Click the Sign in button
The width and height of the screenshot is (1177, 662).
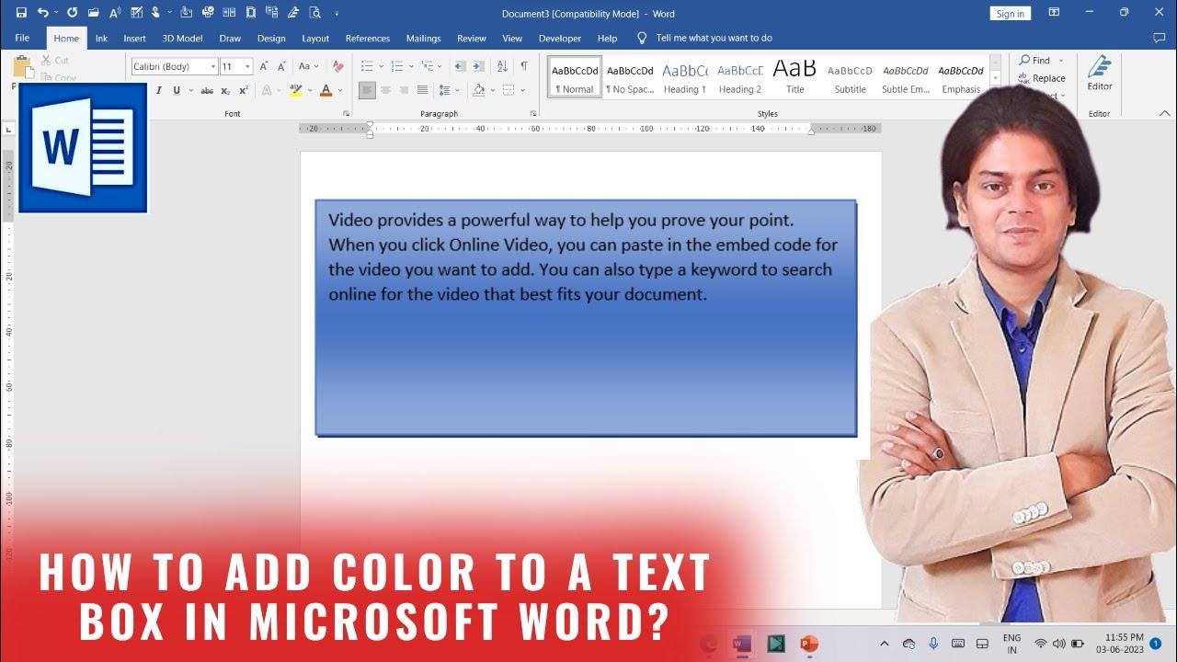pos(1011,14)
